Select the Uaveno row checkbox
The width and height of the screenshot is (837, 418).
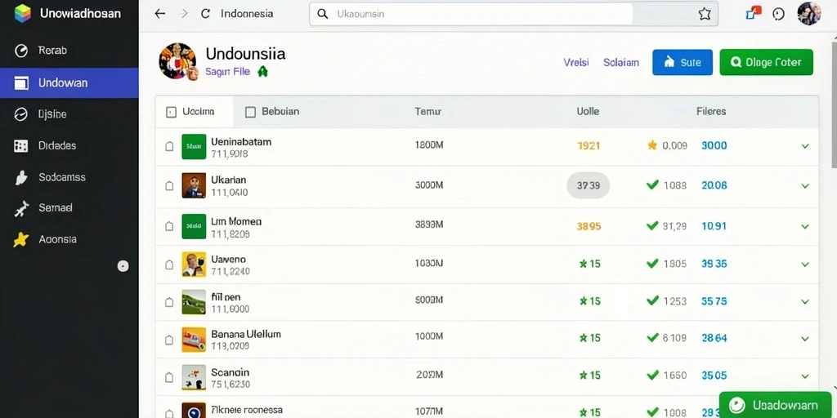(x=169, y=265)
